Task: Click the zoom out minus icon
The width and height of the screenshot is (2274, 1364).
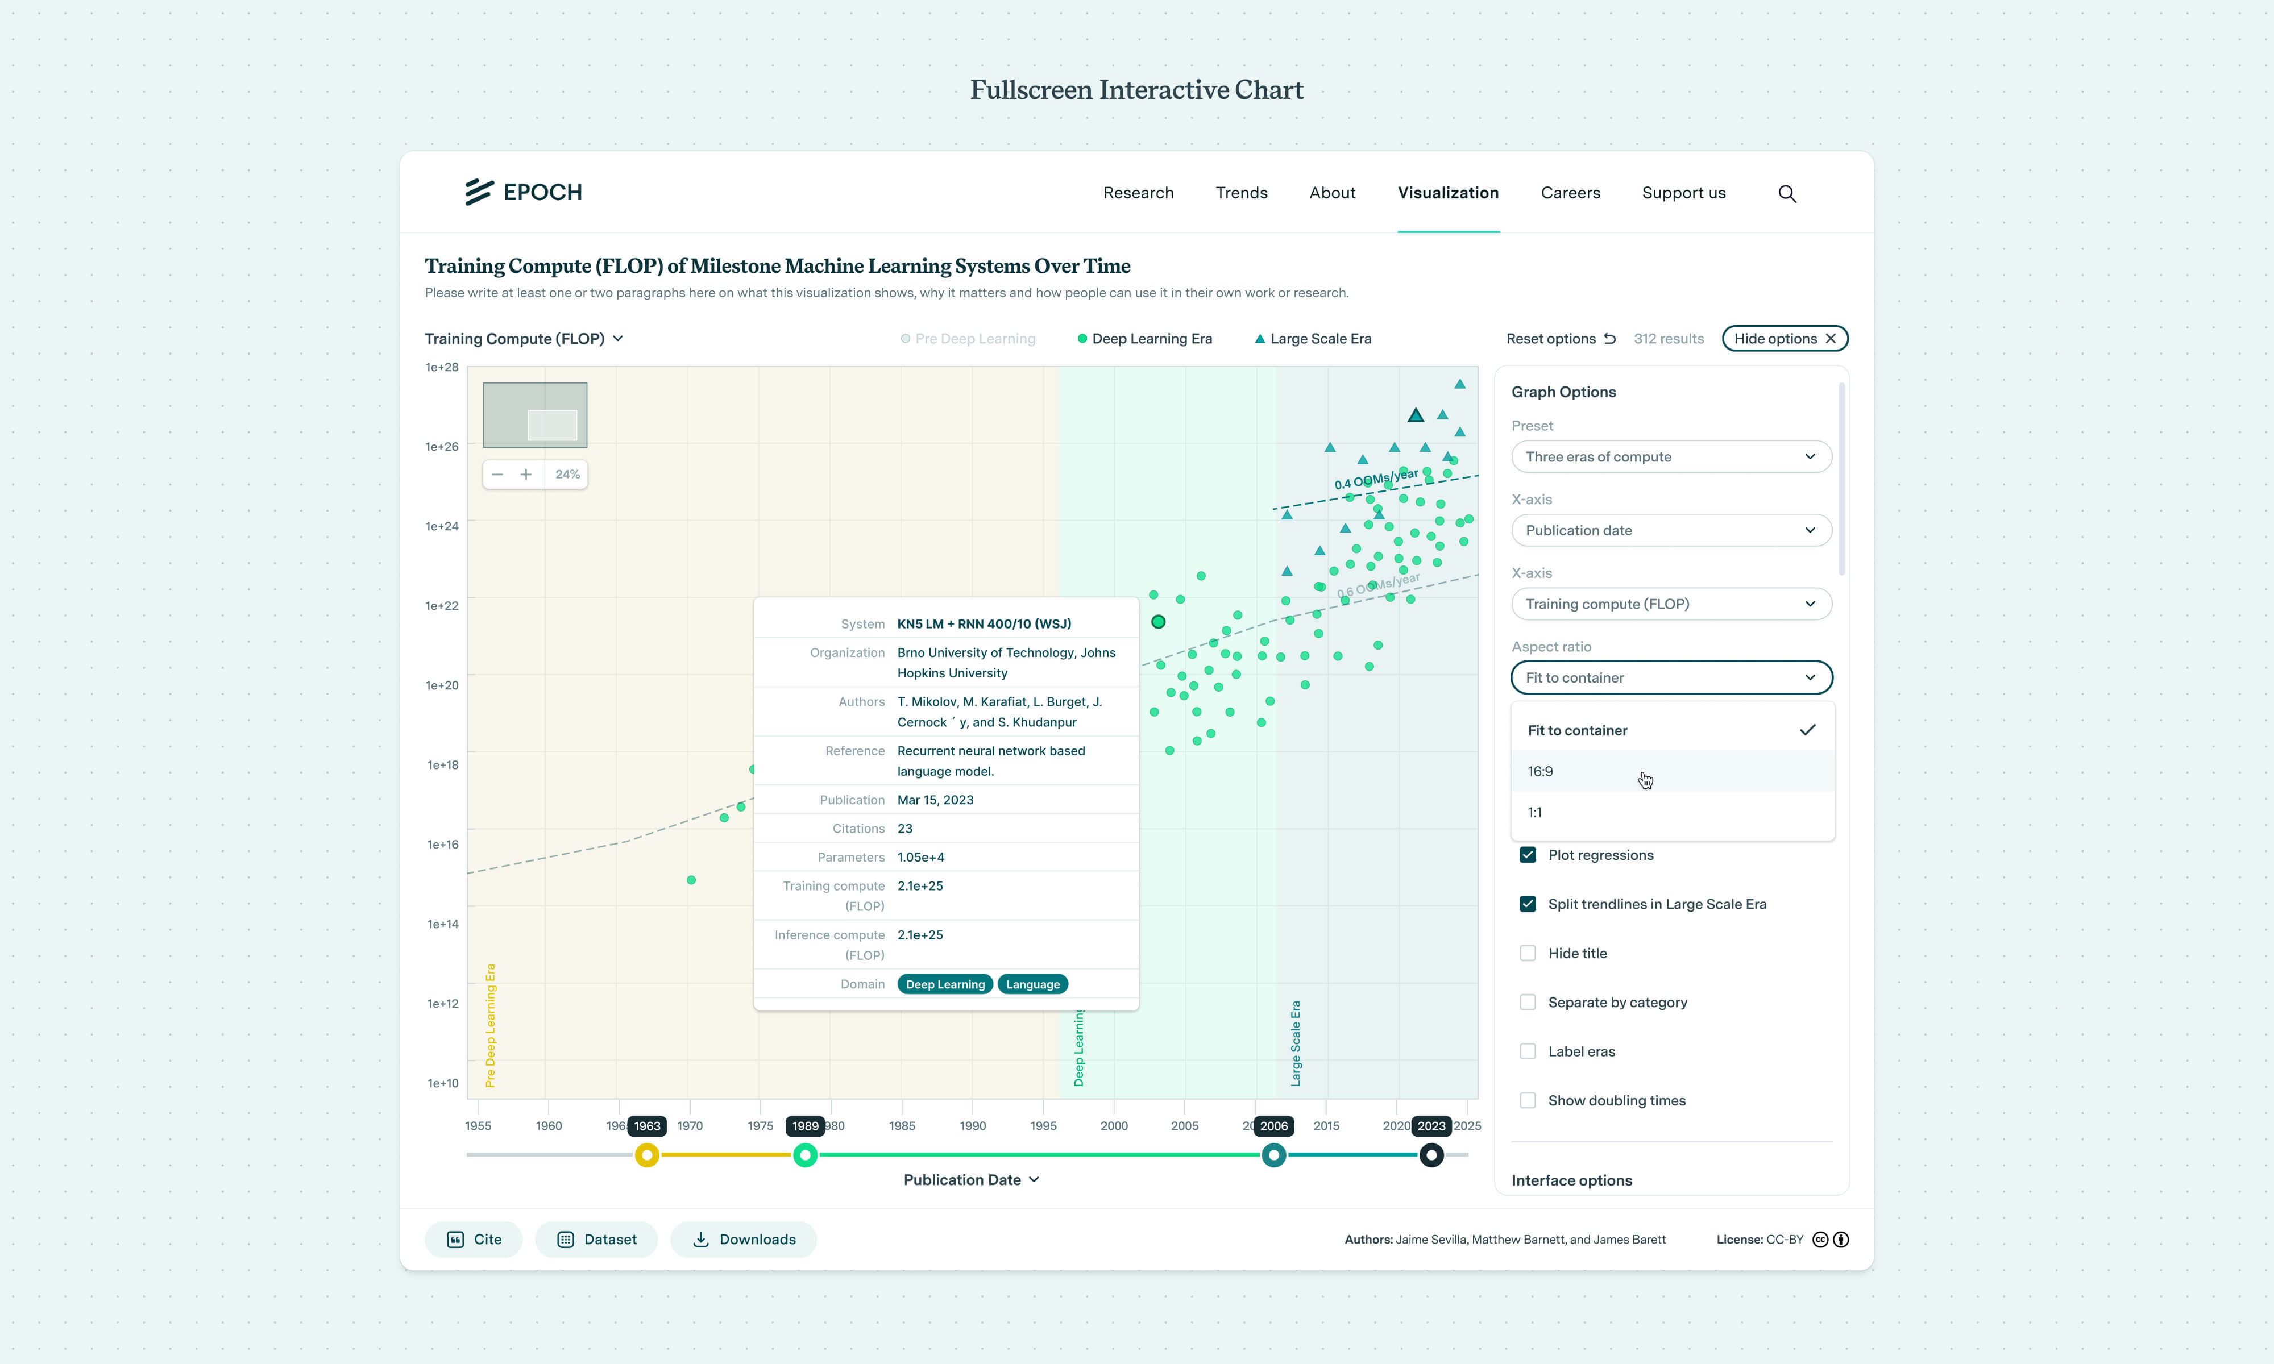Action: (x=497, y=475)
